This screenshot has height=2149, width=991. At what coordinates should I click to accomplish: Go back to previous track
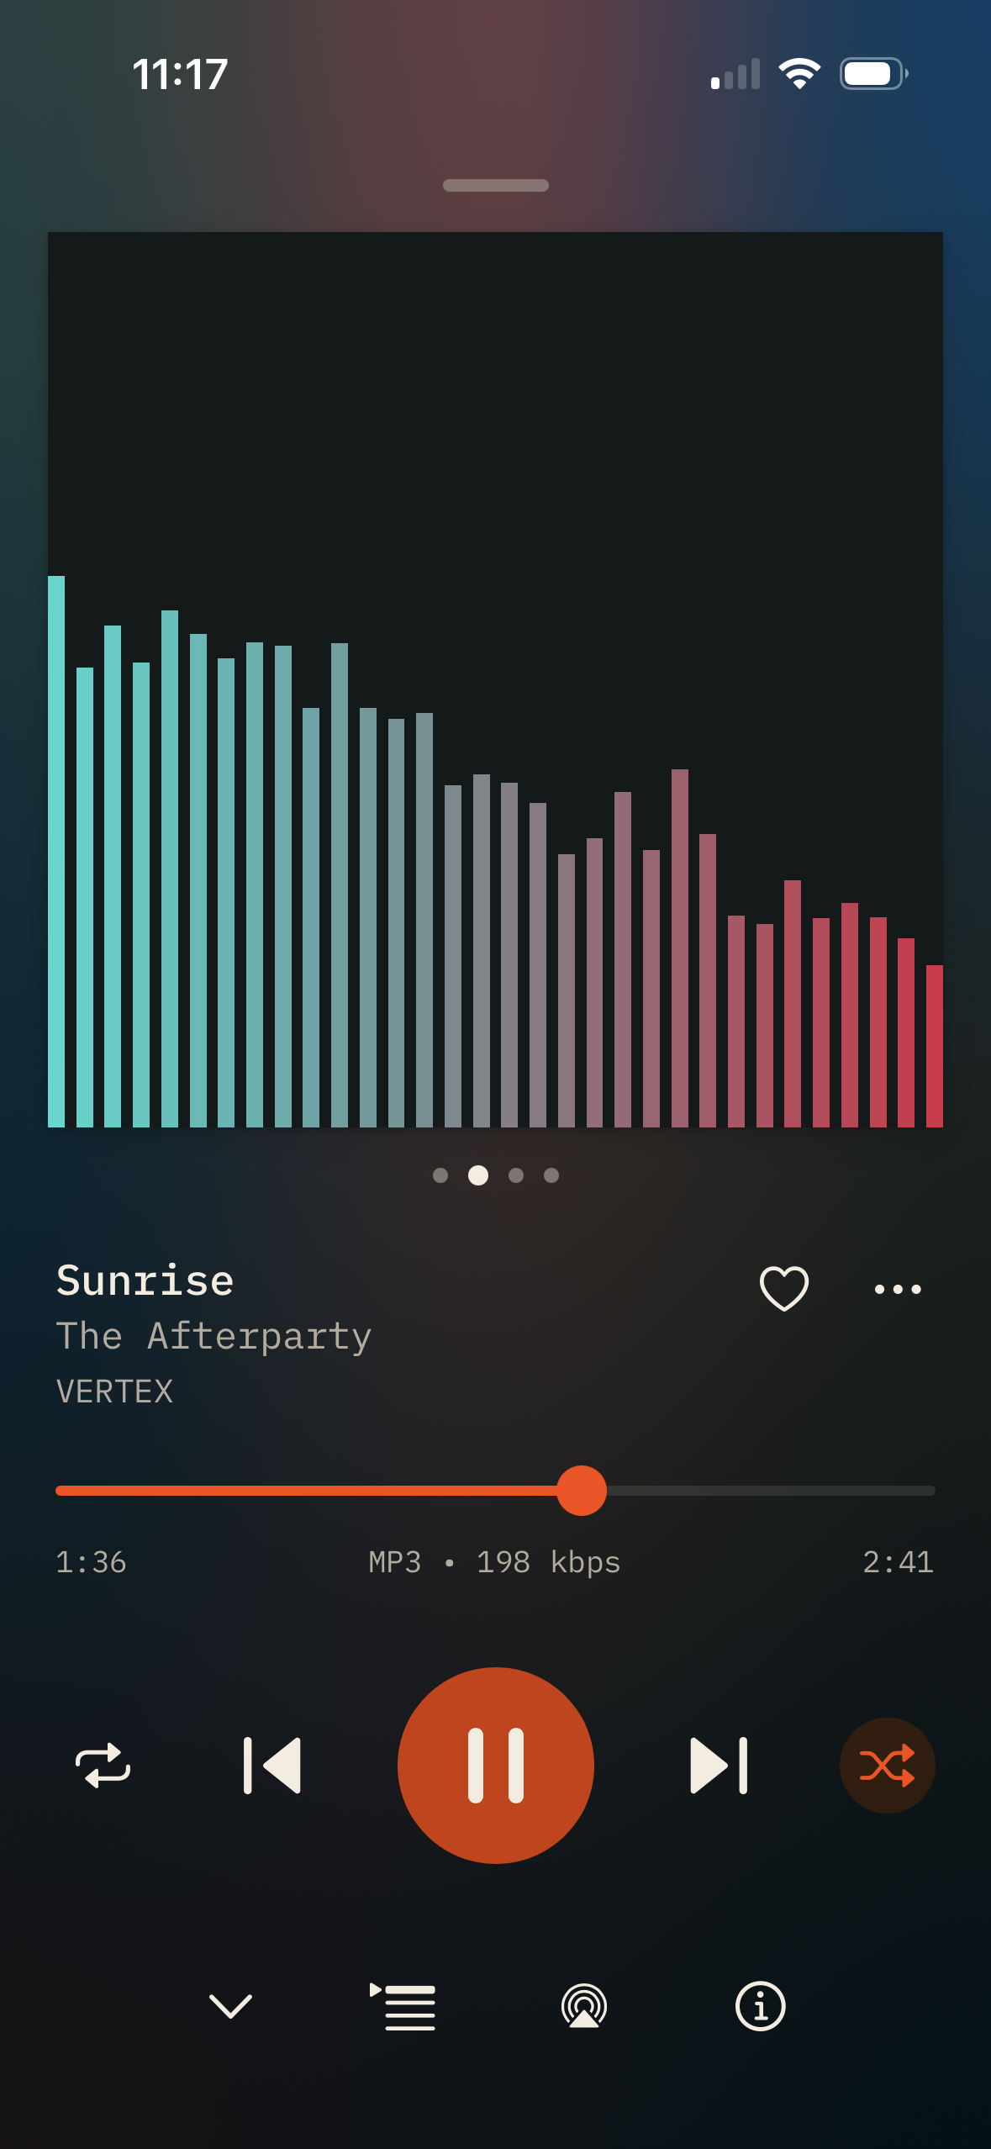coord(271,1765)
